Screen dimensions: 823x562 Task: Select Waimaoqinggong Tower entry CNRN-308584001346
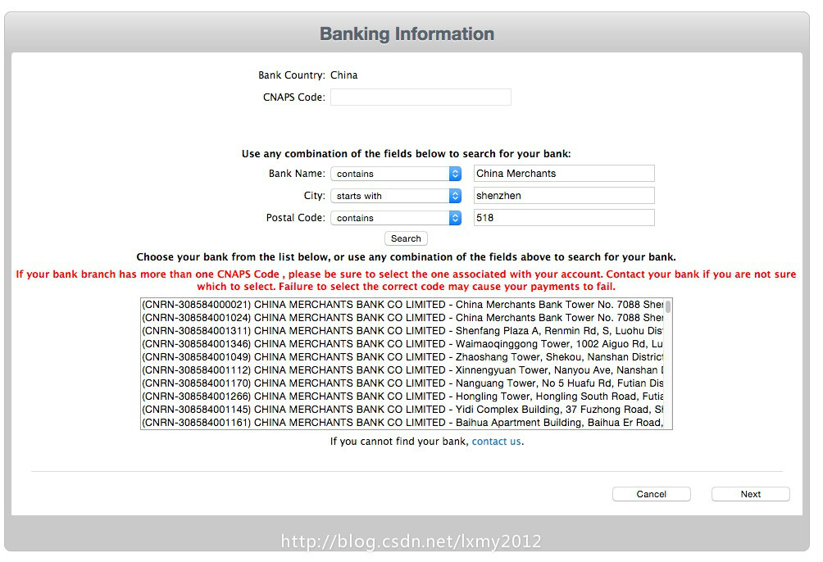click(x=402, y=344)
